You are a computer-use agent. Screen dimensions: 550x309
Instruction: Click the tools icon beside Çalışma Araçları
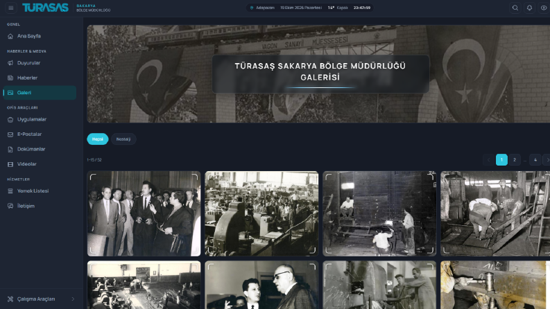(10, 299)
